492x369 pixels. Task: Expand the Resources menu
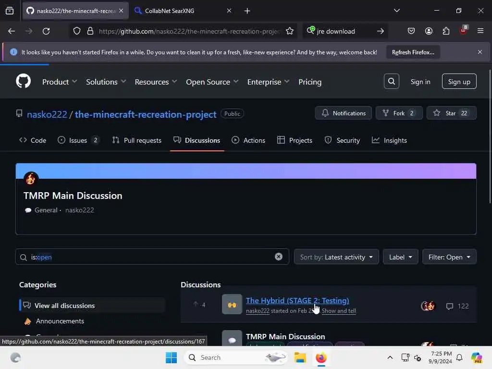pos(156,82)
